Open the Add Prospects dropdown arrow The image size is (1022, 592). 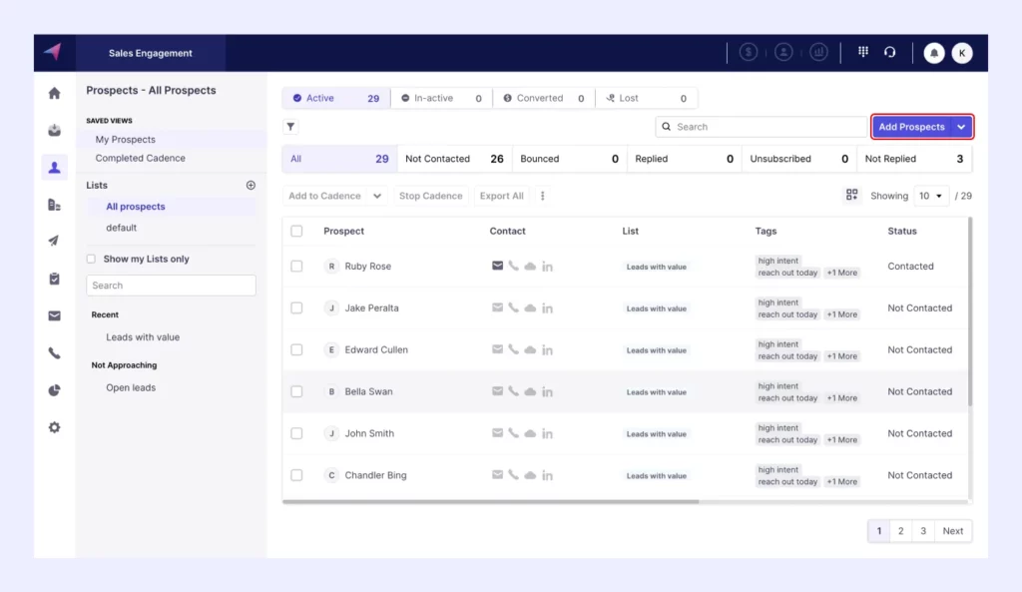point(960,127)
